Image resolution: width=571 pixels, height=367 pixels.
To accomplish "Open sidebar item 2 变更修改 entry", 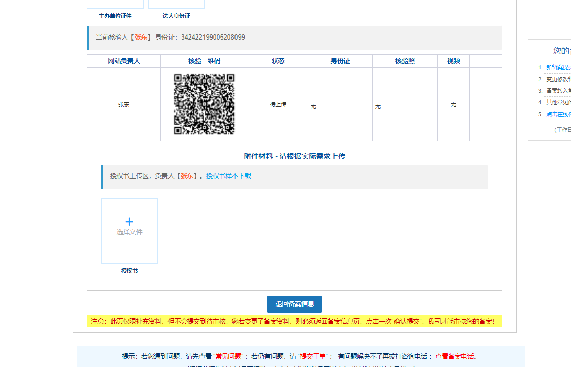I will pos(558,79).
